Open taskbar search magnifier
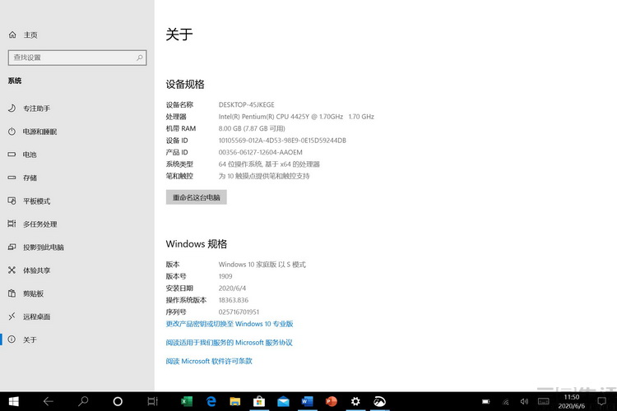 click(x=83, y=401)
